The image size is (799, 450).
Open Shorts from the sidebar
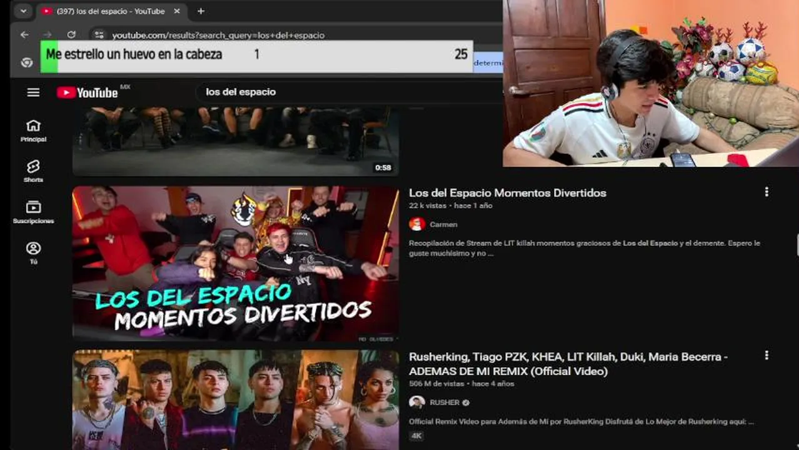(x=33, y=171)
